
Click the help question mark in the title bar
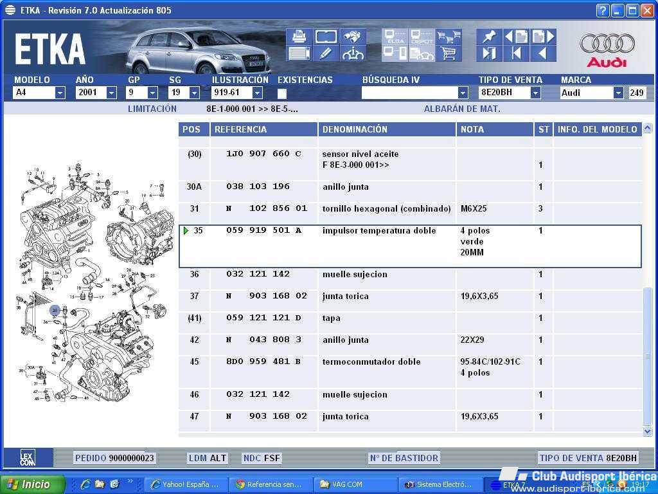click(603, 10)
